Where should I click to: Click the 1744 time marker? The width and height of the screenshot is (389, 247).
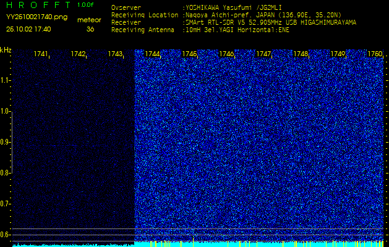152,54
